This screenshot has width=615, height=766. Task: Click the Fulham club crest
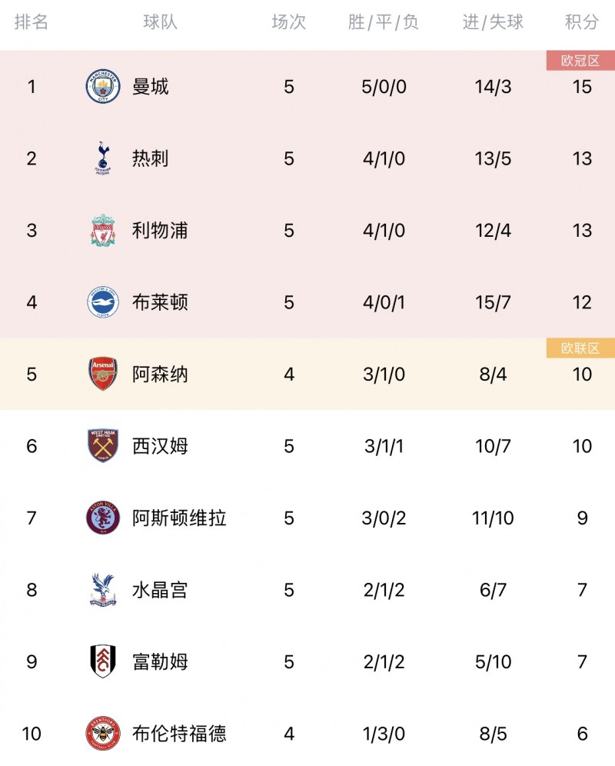(103, 661)
